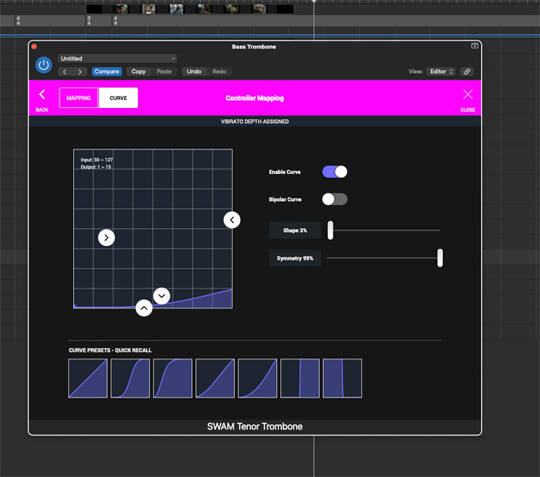Select the seventh step-down curve preset
The image size is (540, 477).
(342, 378)
